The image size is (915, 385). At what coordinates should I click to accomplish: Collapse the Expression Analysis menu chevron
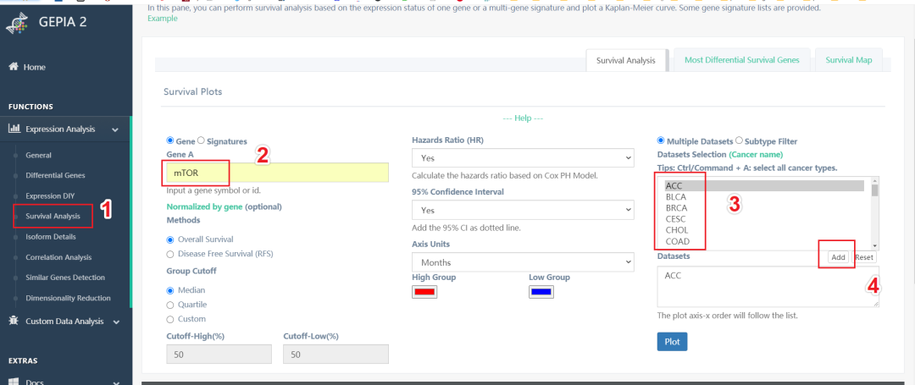[115, 130]
